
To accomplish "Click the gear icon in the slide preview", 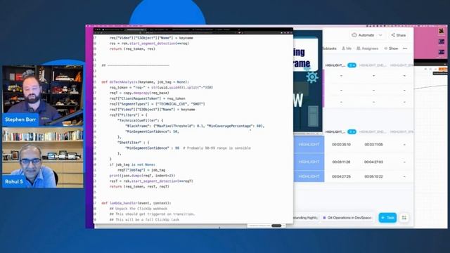I will click(x=312, y=77).
